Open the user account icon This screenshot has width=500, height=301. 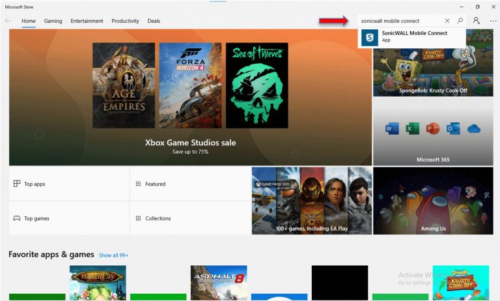pos(477,21)
